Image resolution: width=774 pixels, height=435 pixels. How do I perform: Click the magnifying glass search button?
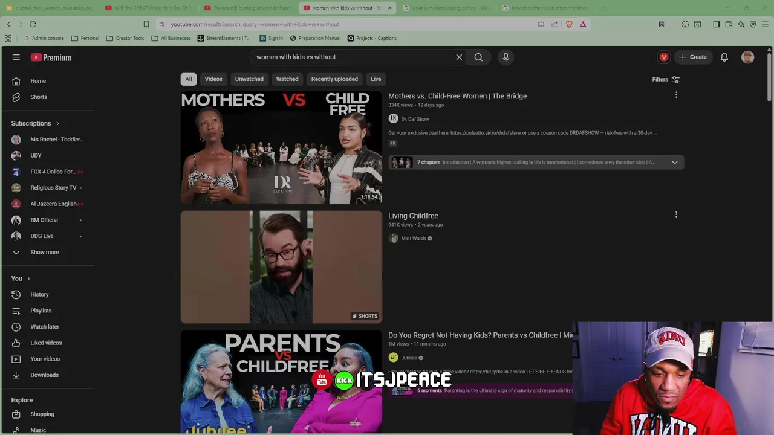coord(478,57)
